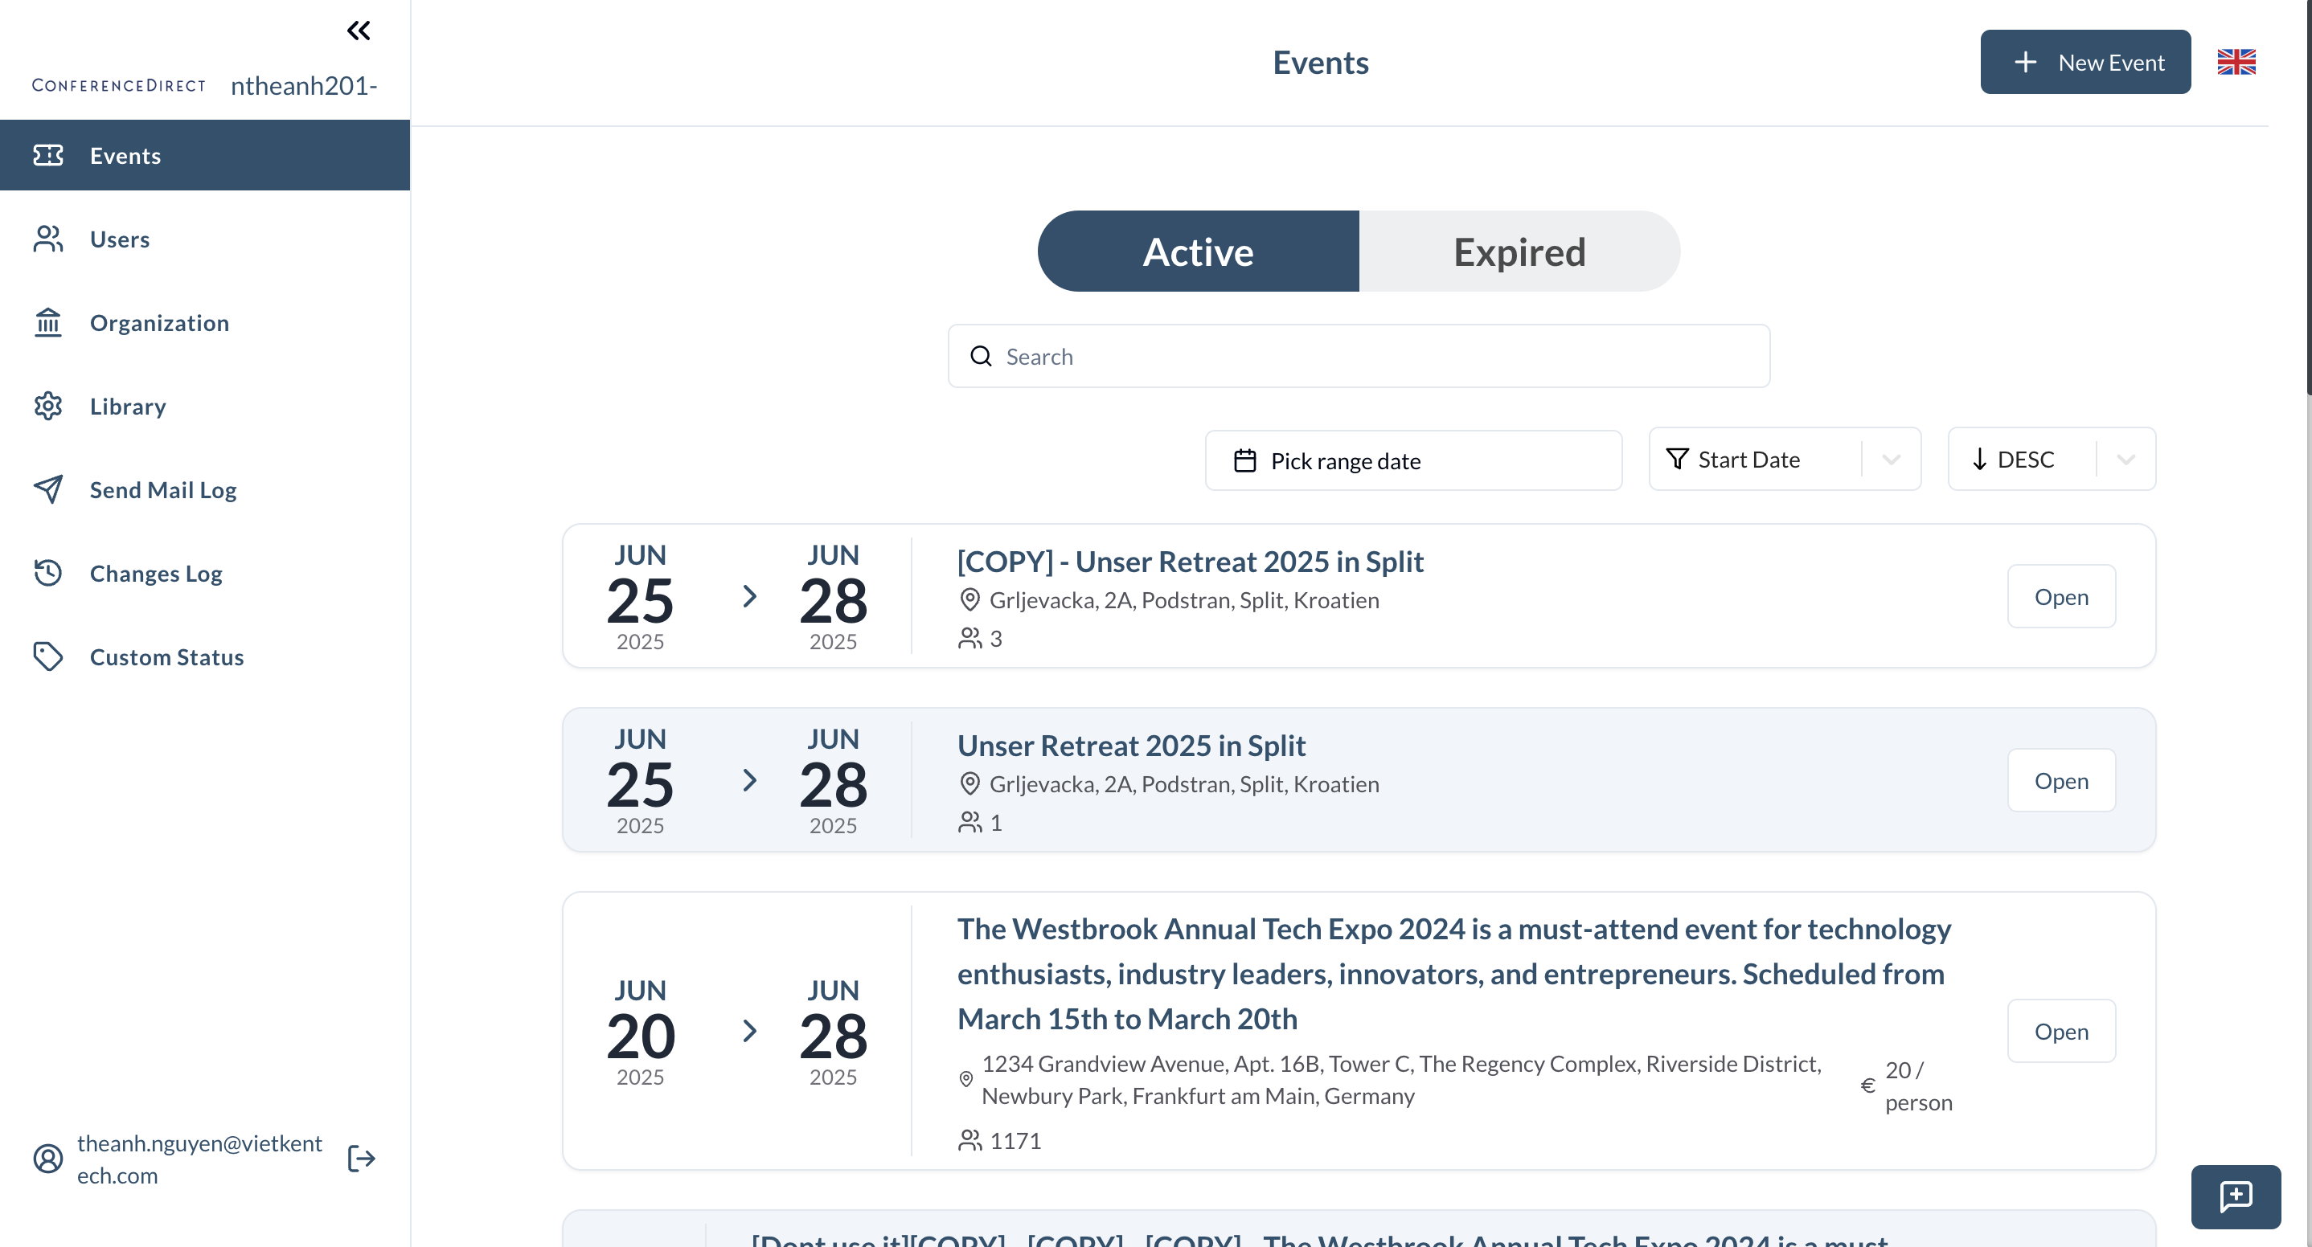
Task: Click the Custom Status tag icon
Action: (x=48, y=656)
